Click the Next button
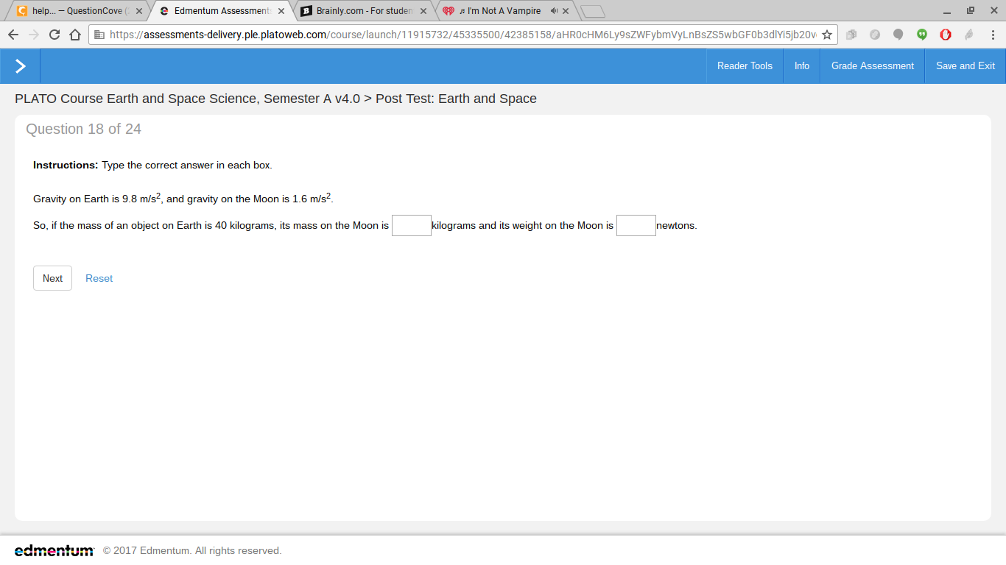1006x565 pixels. 52,278
